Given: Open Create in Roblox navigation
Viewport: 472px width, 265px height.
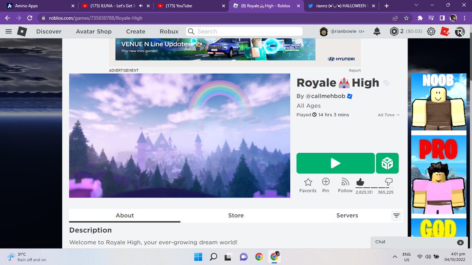Looking at the screenshot, I should point(136,31).
